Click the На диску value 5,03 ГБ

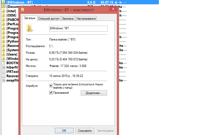(68, 59)
